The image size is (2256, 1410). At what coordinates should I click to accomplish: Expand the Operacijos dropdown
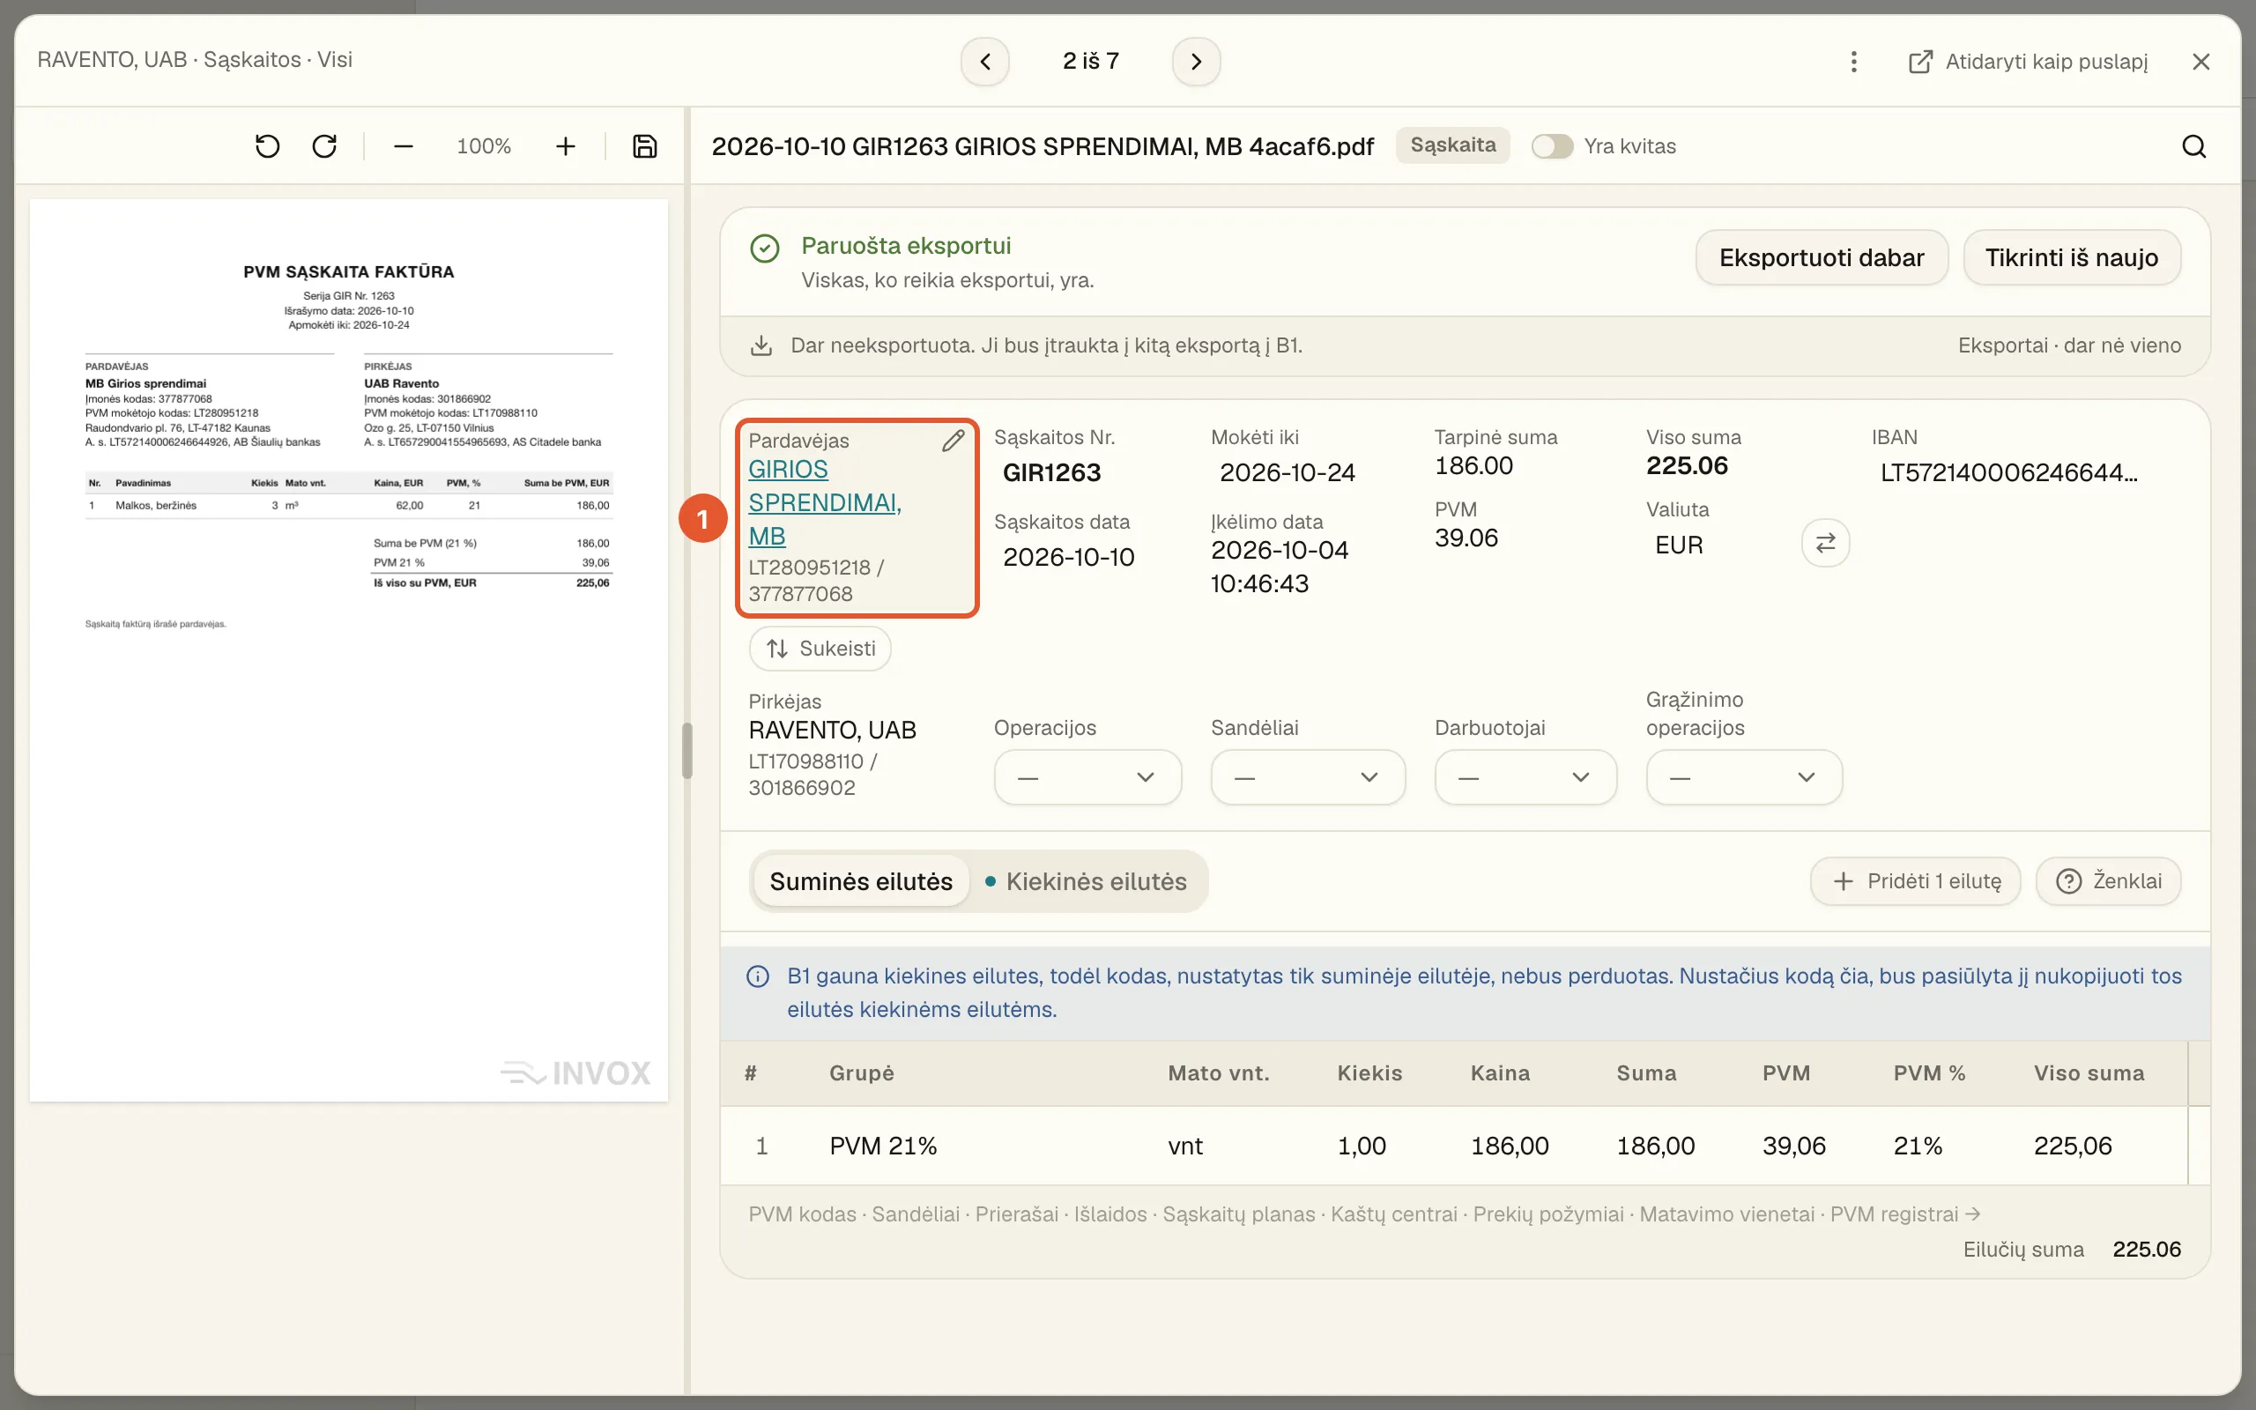click(x=1087, y=776)
